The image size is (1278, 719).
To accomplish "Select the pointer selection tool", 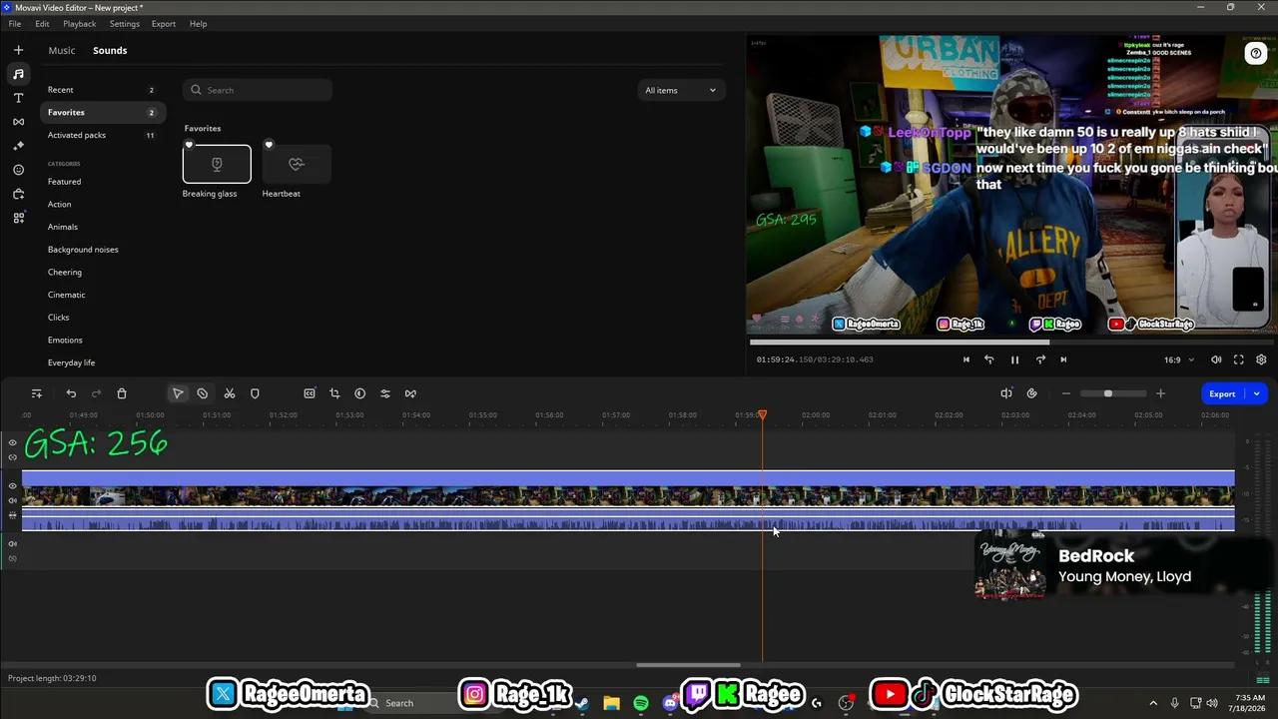I will [178, 393].
